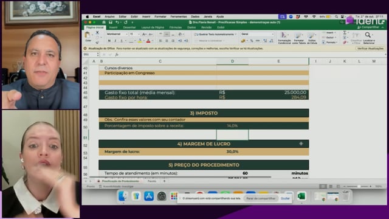Switch to the Desenhar ribbon tab

129,27
